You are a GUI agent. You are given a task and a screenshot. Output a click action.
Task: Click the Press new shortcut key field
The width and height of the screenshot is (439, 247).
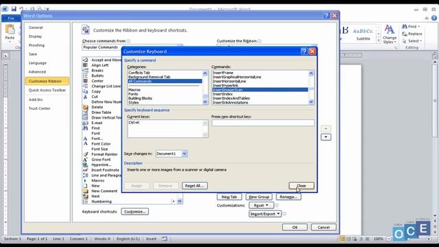click(x=263, y=123)
